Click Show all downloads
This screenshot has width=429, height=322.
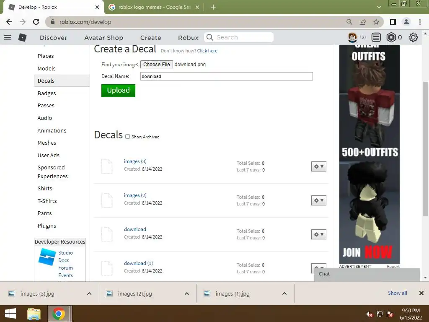[x=397, y=293]
